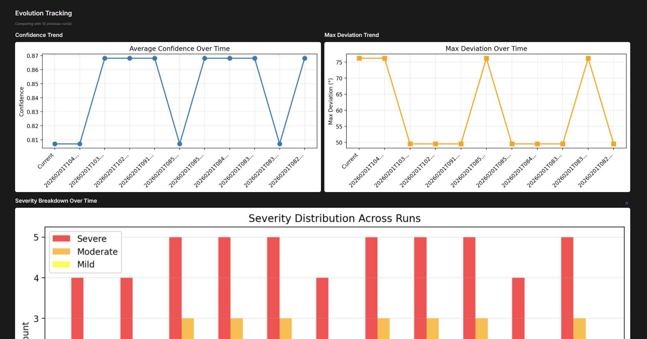Viewport: 647px width, 339px height.
Task: Open fullscreen view of Severity Breakdown chart
Action: click(626, 203)
